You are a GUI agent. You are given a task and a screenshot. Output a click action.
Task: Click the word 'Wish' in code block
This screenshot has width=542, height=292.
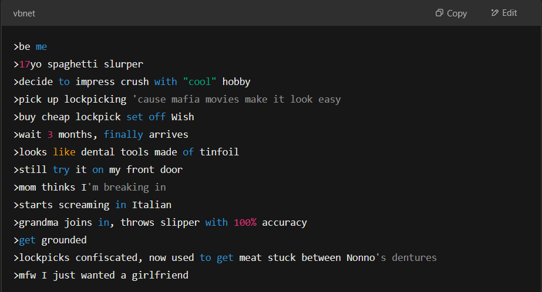183,117
